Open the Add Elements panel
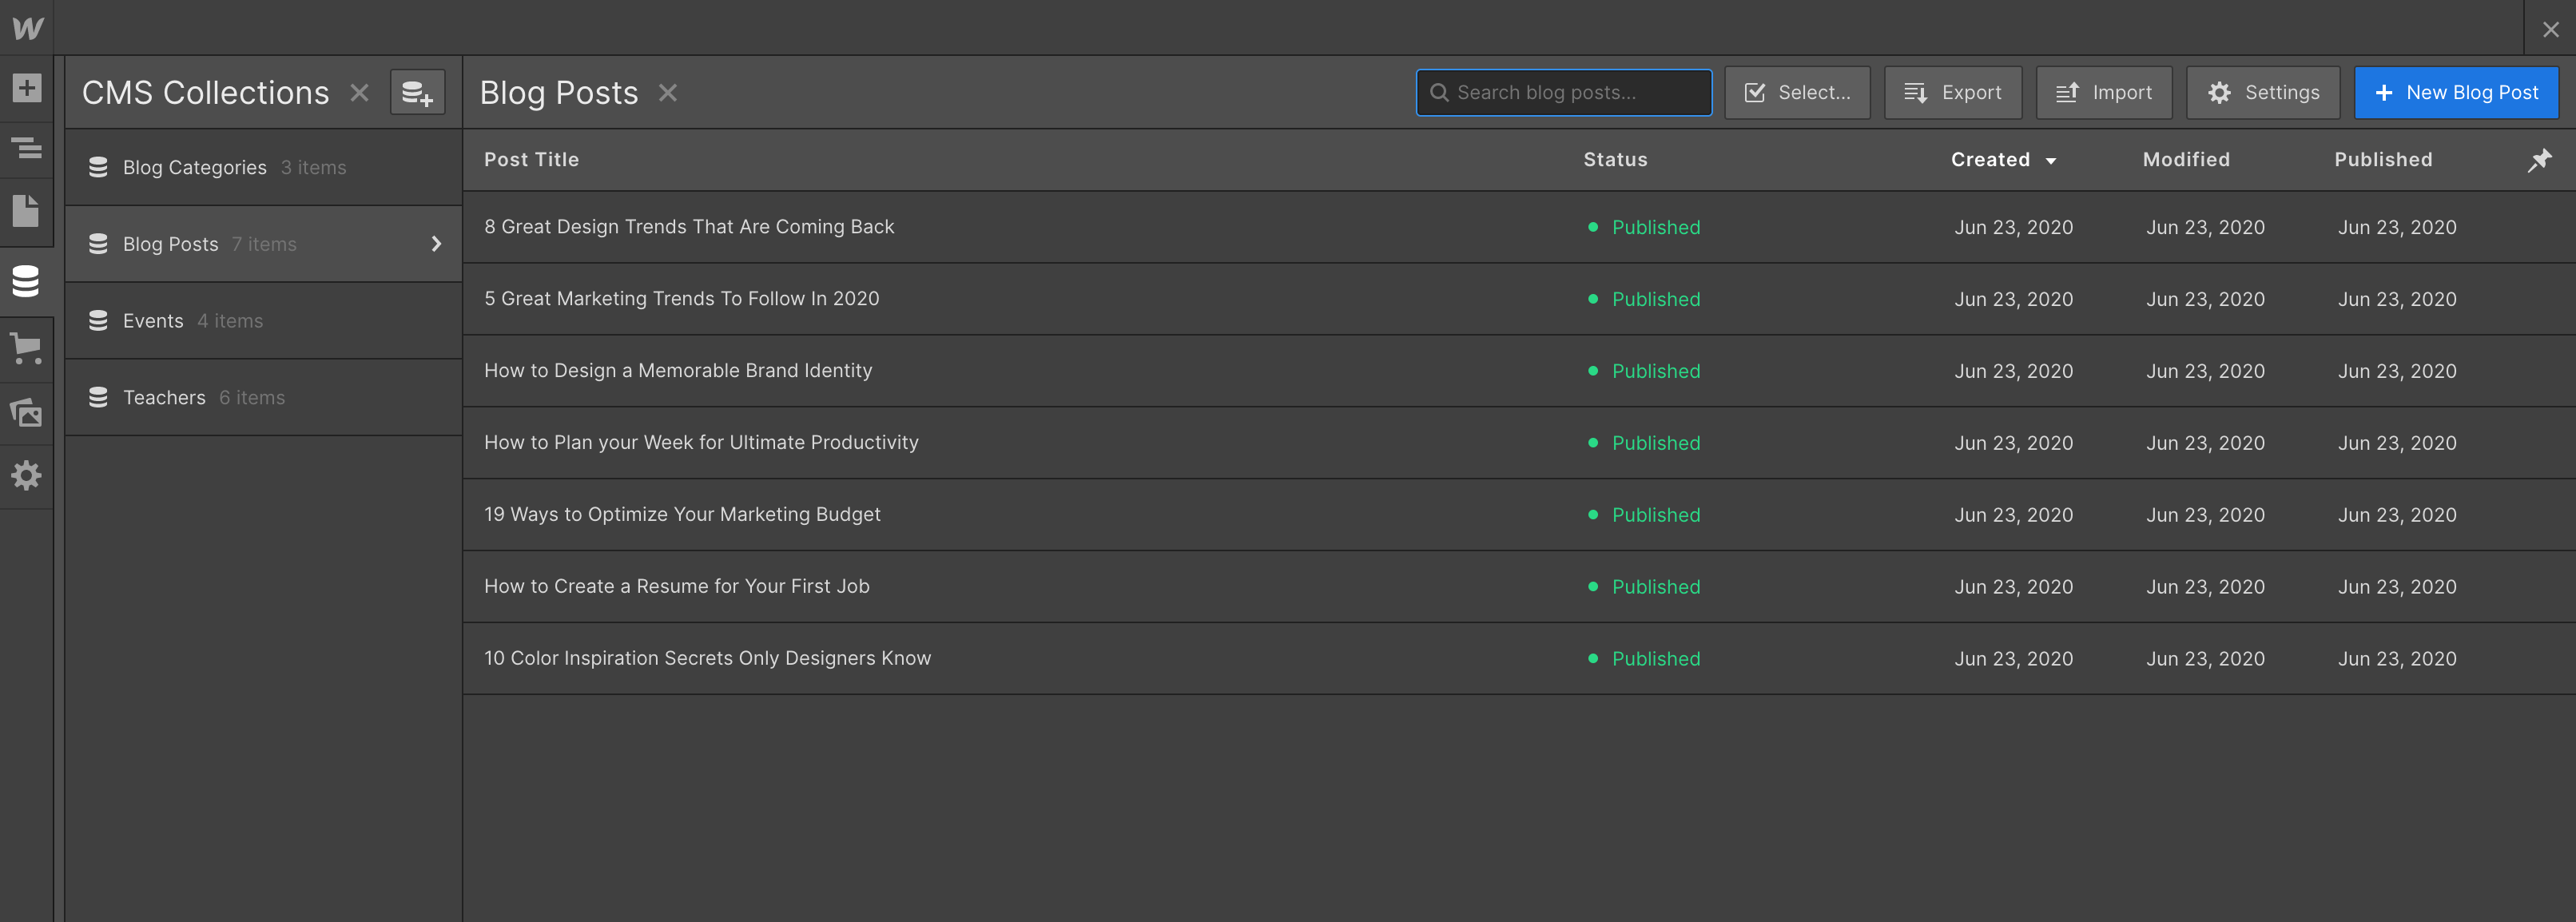 click(26, 88)
